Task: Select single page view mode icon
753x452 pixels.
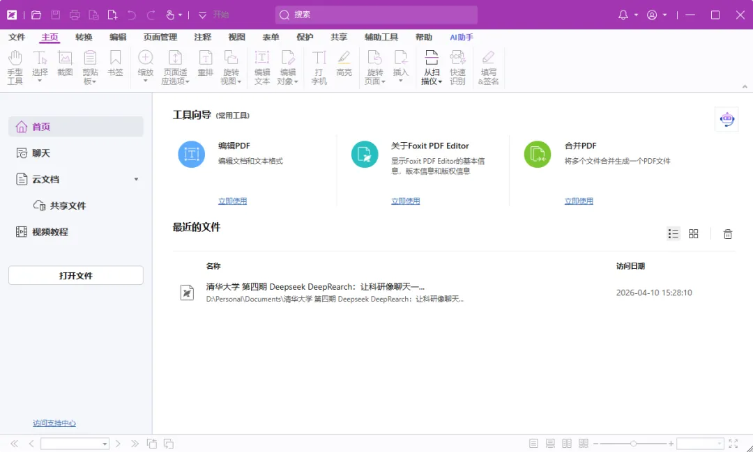Action: click(533, 444)
